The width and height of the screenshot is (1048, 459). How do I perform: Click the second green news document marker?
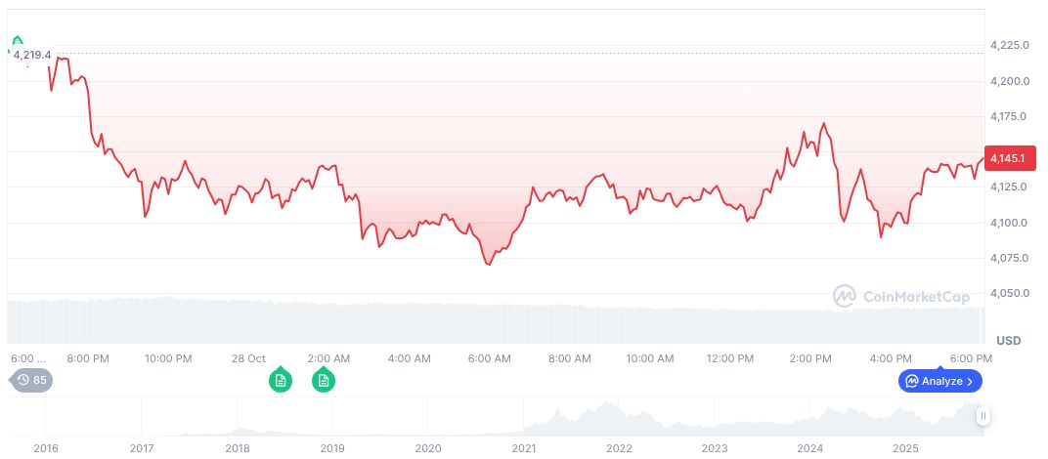(x=324, y=381)
